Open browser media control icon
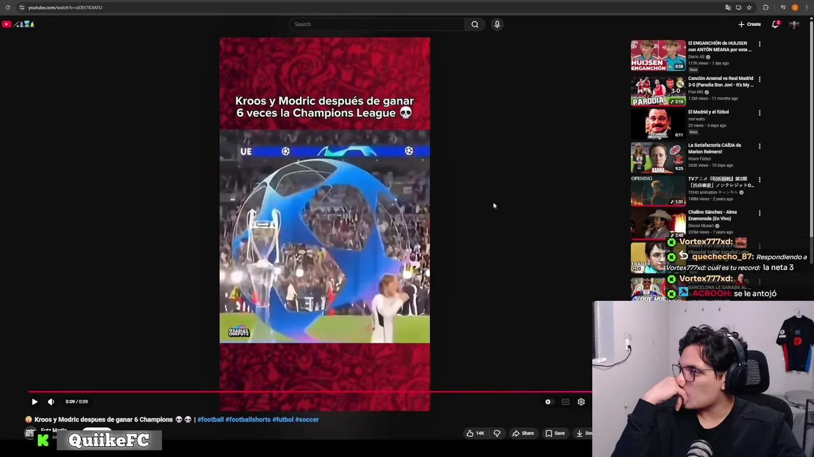 pyautogui.click(x=783, y=8)
